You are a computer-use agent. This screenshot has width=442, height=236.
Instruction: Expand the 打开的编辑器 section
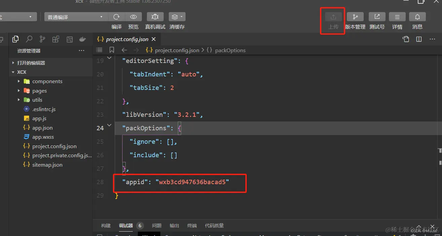click(x=50, y=63)
